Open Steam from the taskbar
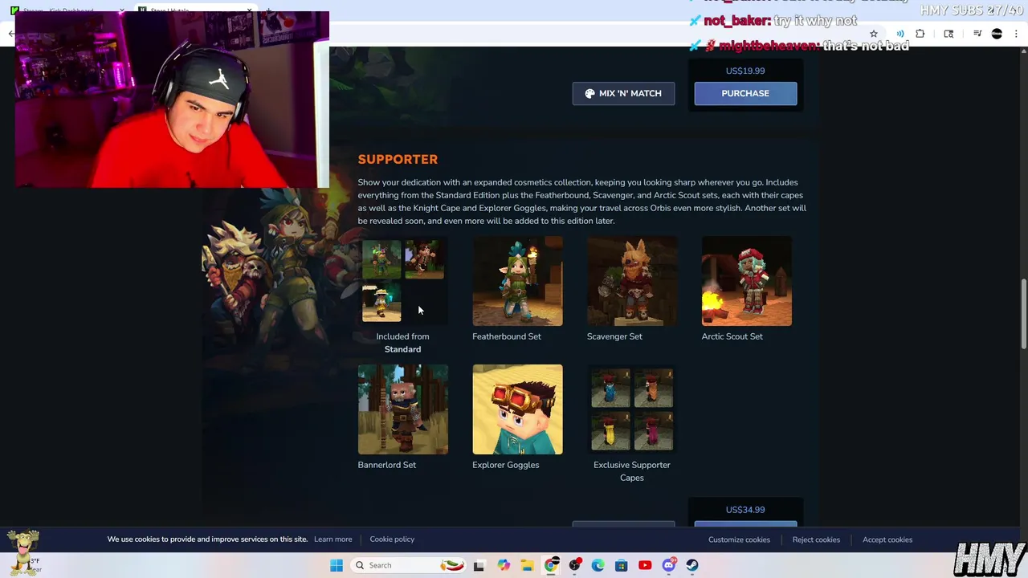Viewport: 1028px width, 578px height. pyautogui.click(x=692, y=565)
